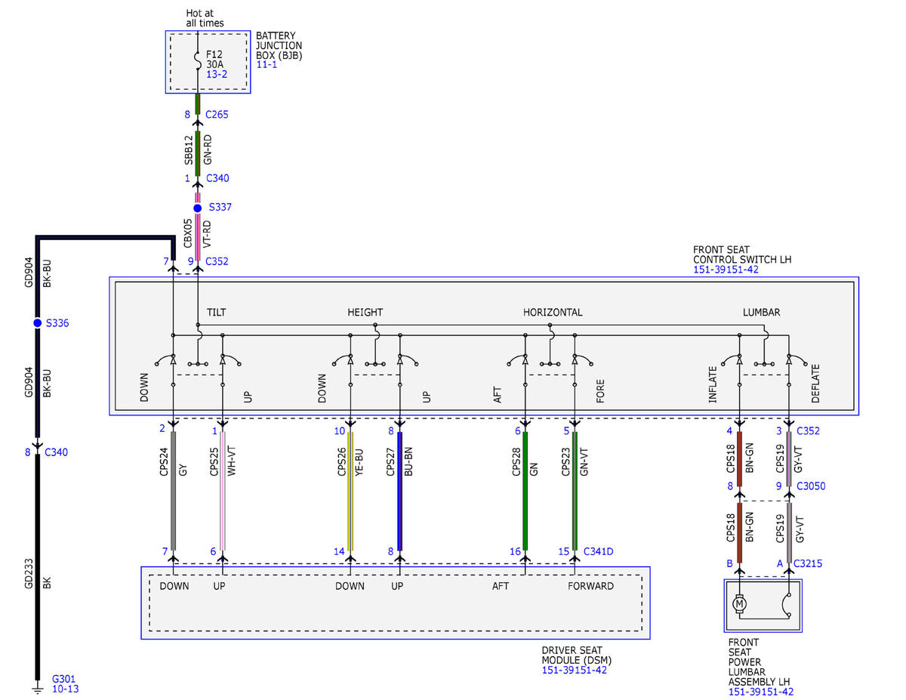Image resolution: width=906 pixels, height=700 pixels.
Task: Open the Battery Junction Box 11-1 link
Action: (267, 66)
